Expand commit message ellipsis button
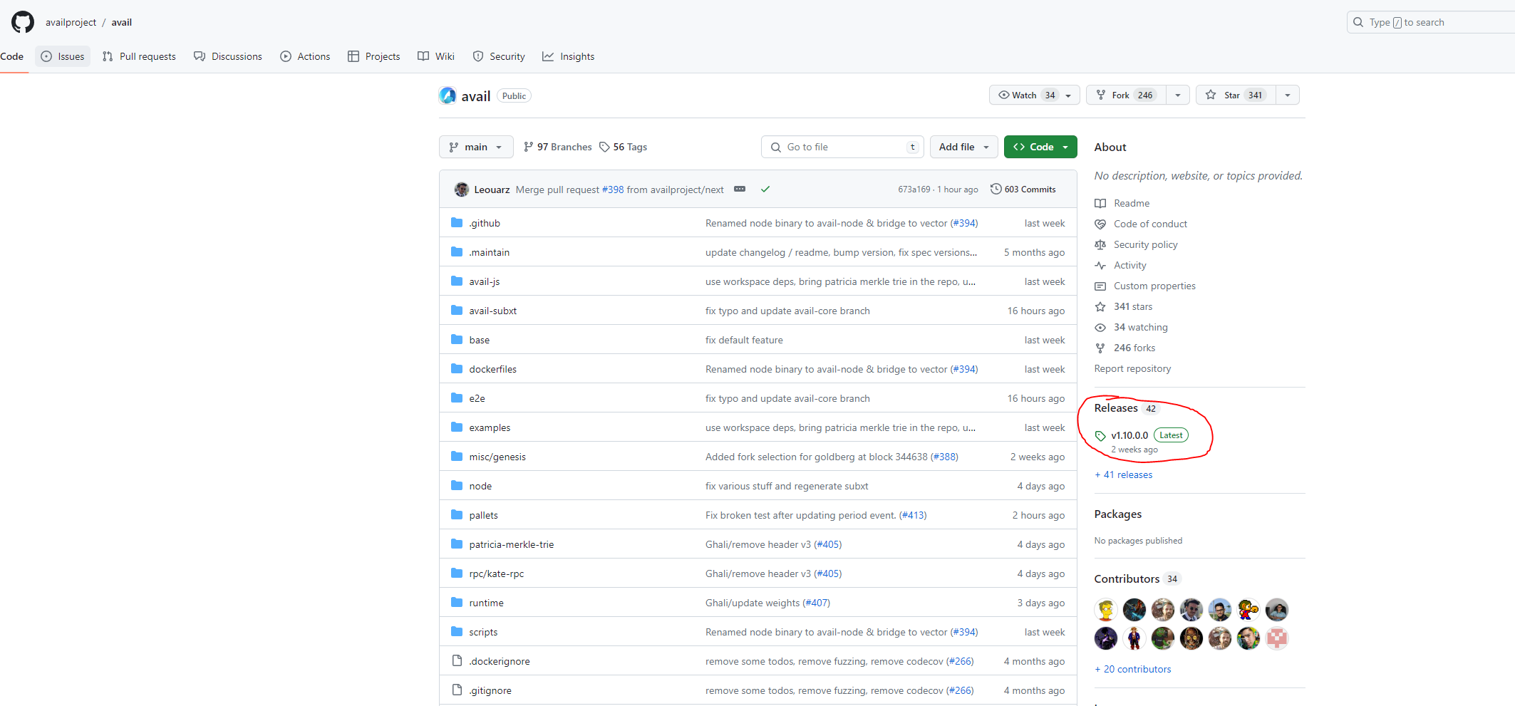 click(740, 190)
